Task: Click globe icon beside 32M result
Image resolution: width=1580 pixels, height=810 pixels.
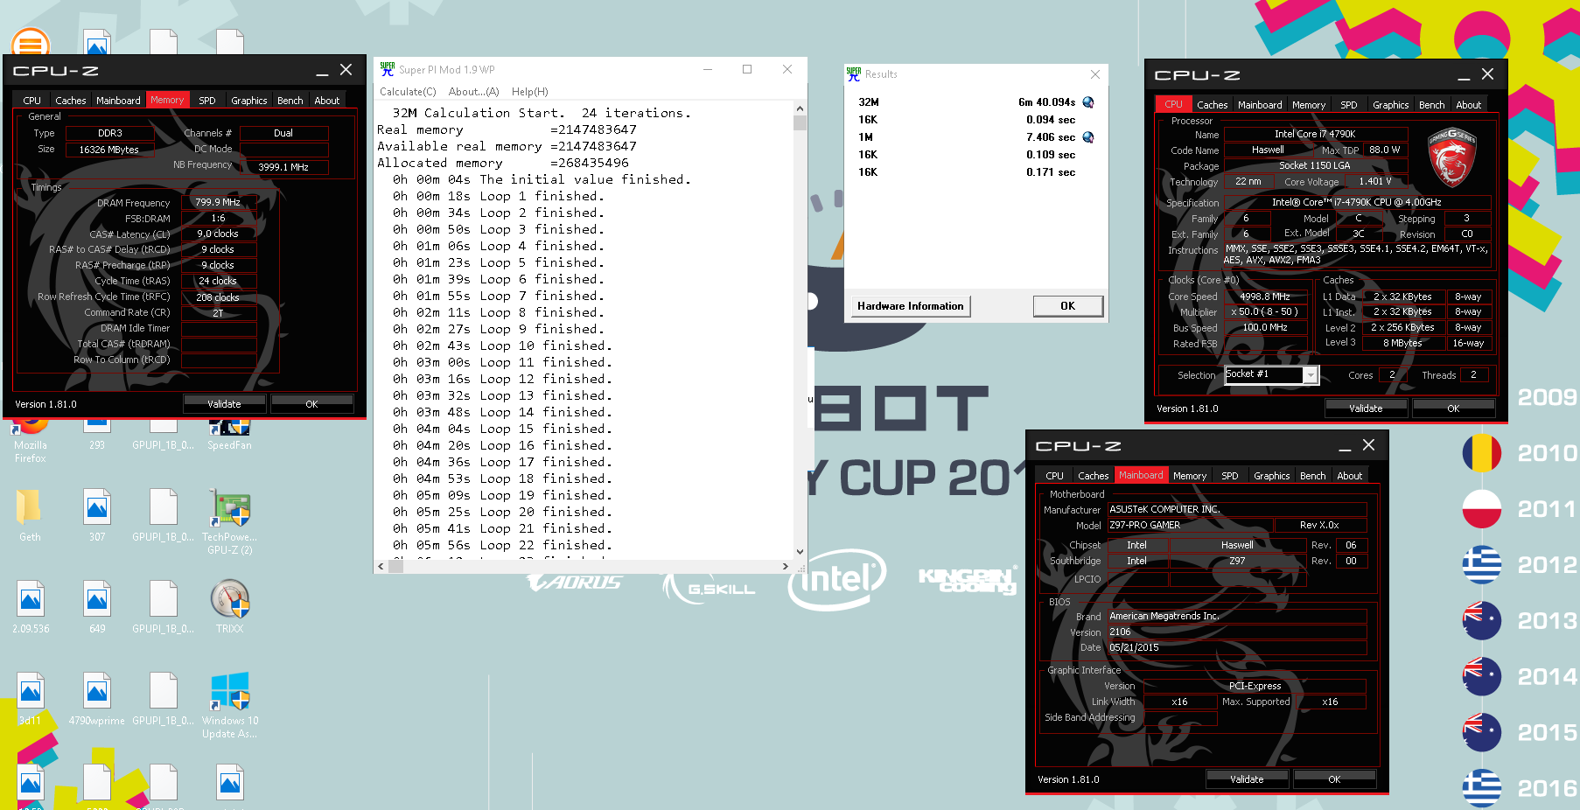Action: 1088,102
